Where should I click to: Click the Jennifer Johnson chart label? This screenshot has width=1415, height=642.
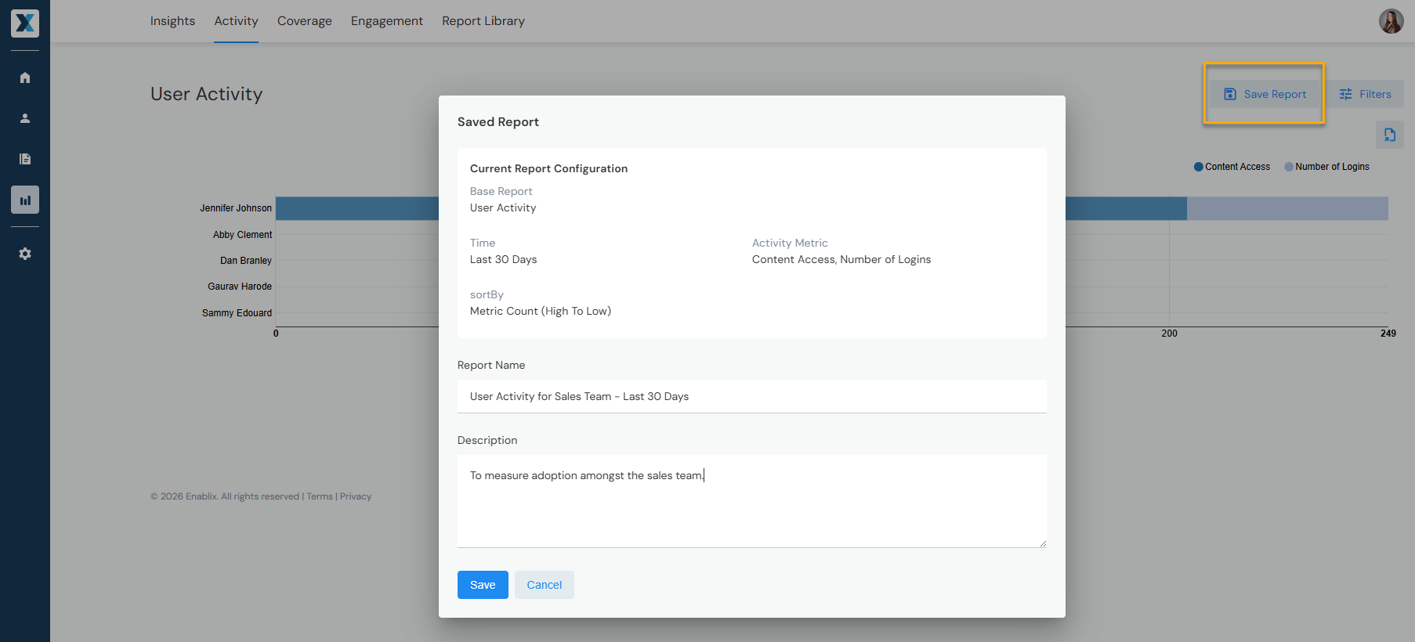(236, 208)
